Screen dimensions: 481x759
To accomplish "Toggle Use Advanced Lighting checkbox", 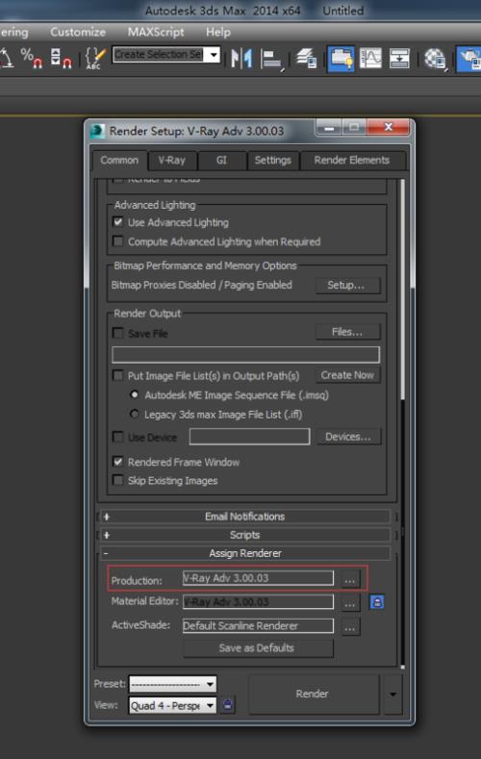I will [x=117, y=222].
